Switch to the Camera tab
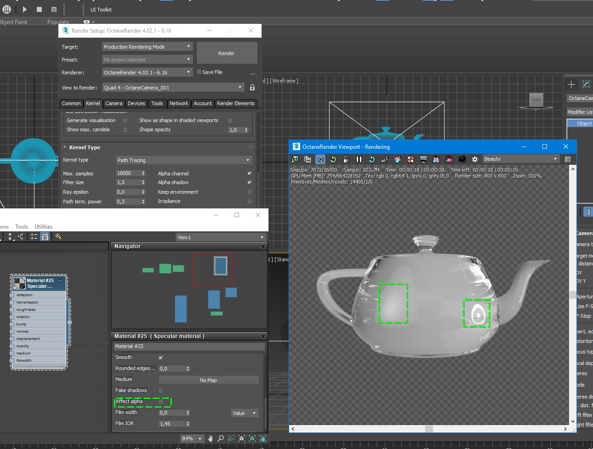Image resolution: width=593 pixels, height=449 pixels. (114, 103)
